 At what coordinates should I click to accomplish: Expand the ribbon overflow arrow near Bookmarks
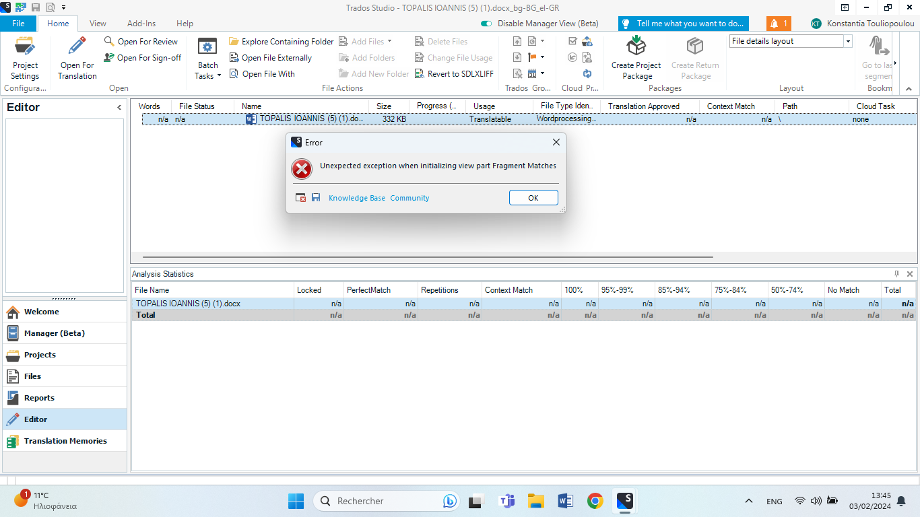(895, 62)
